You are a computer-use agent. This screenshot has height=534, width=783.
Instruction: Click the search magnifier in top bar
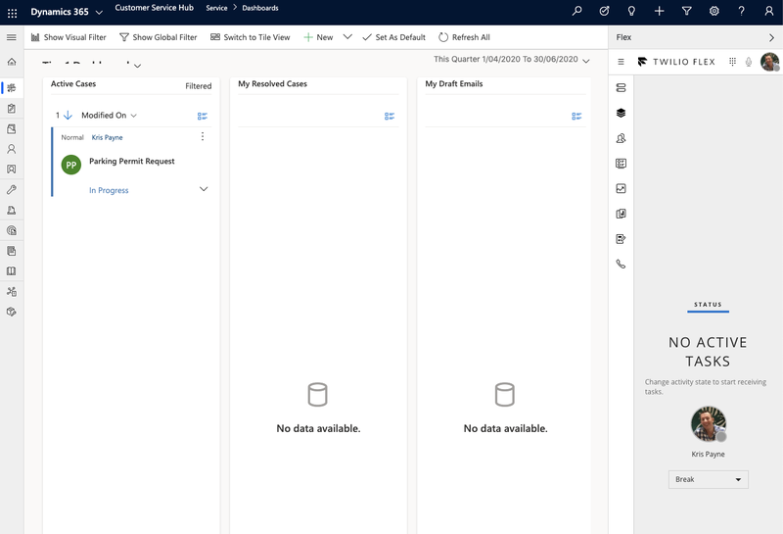pos(577,12)
